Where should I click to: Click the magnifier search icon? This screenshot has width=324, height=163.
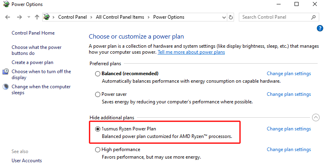pos(314,17)
